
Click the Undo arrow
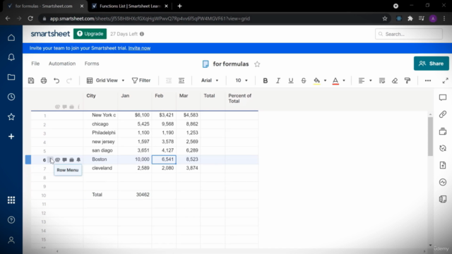56,80
